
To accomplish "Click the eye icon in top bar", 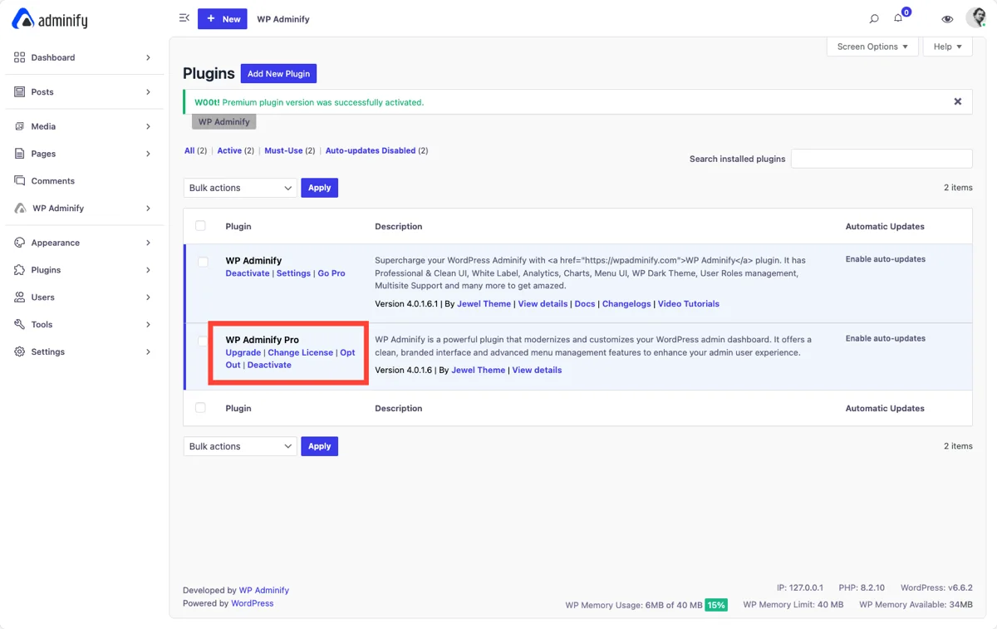I will [947, 19].
